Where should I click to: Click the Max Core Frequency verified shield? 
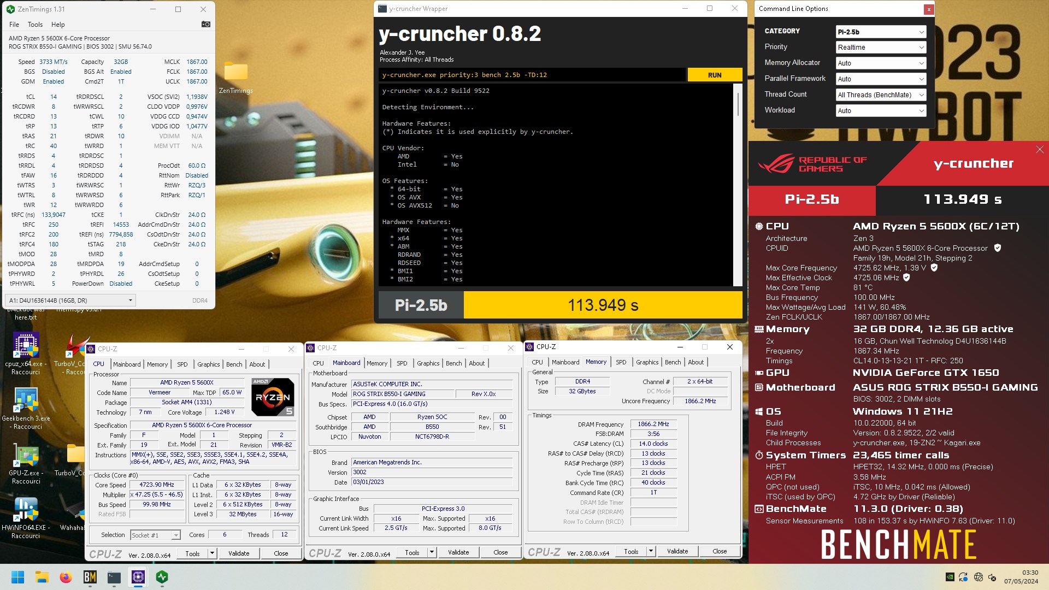pos(934,268)
